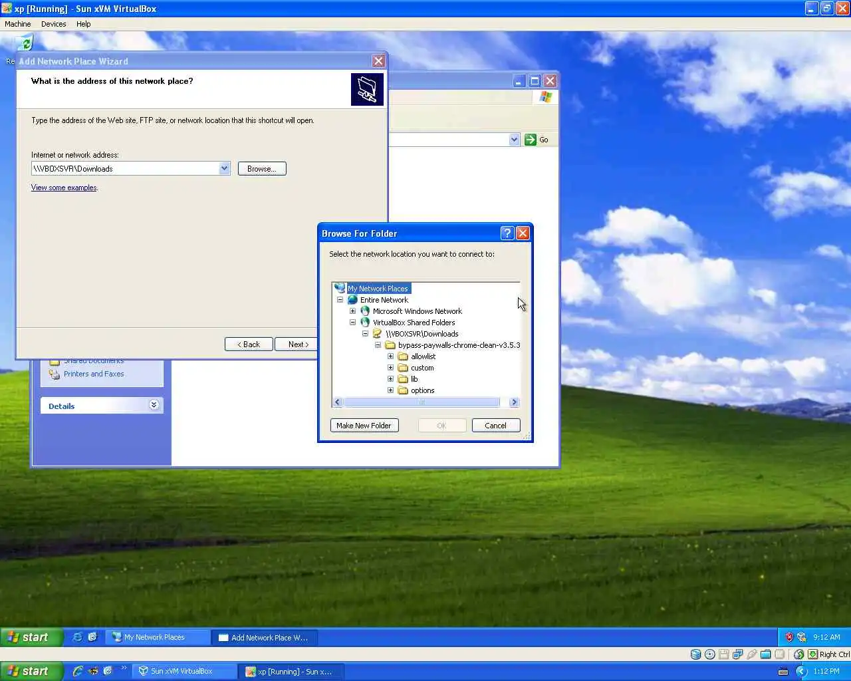Image resolution: width=851 pixels, height=681 pixels.
Task: Select the allowlist folder name
Action: (423, 356)
